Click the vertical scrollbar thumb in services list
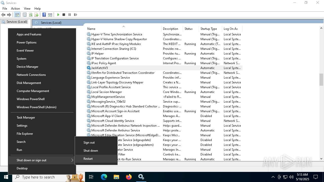Screen dimensions: 324x182 tap(321, 80)
